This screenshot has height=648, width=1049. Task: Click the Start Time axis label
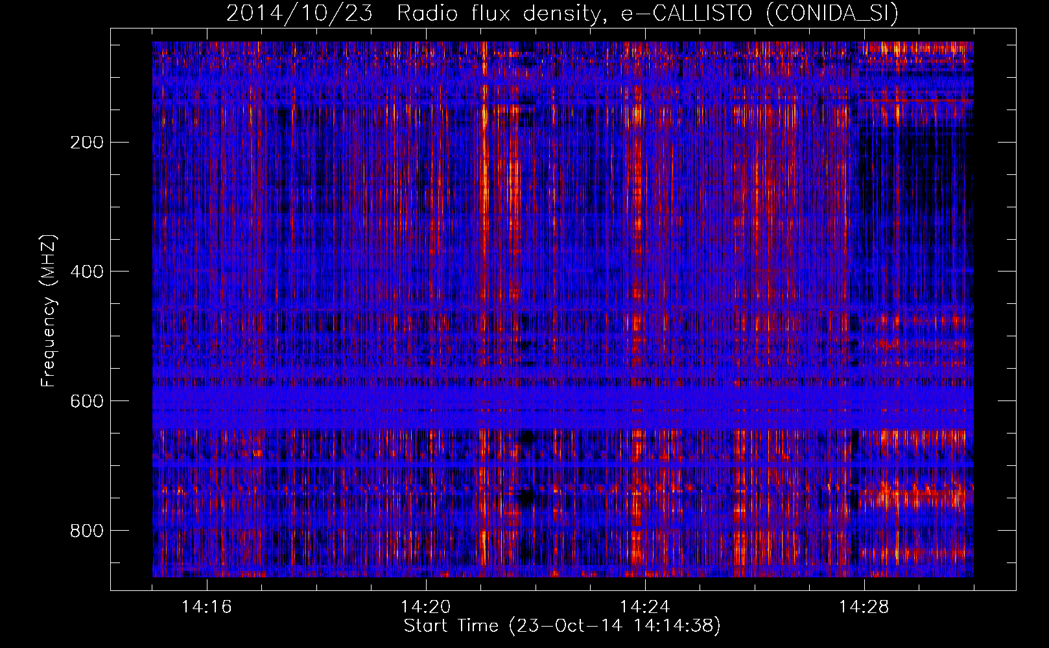tap(562, 626)
